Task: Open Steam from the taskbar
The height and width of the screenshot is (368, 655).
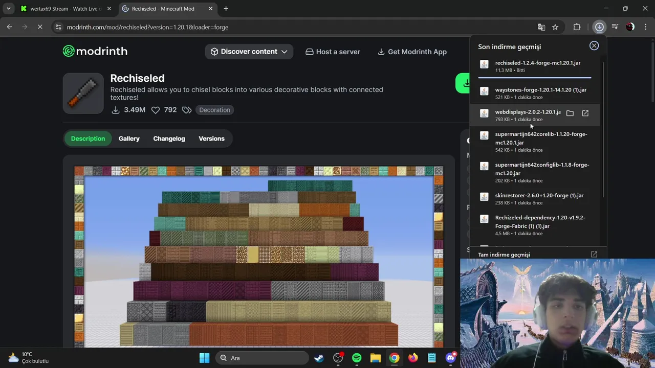Action: pyautogui.click(x=319, y=358)
